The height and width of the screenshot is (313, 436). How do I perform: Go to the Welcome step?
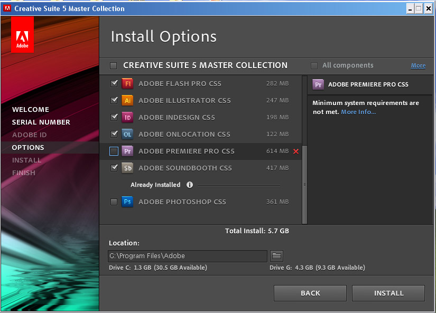pos(31,109)
